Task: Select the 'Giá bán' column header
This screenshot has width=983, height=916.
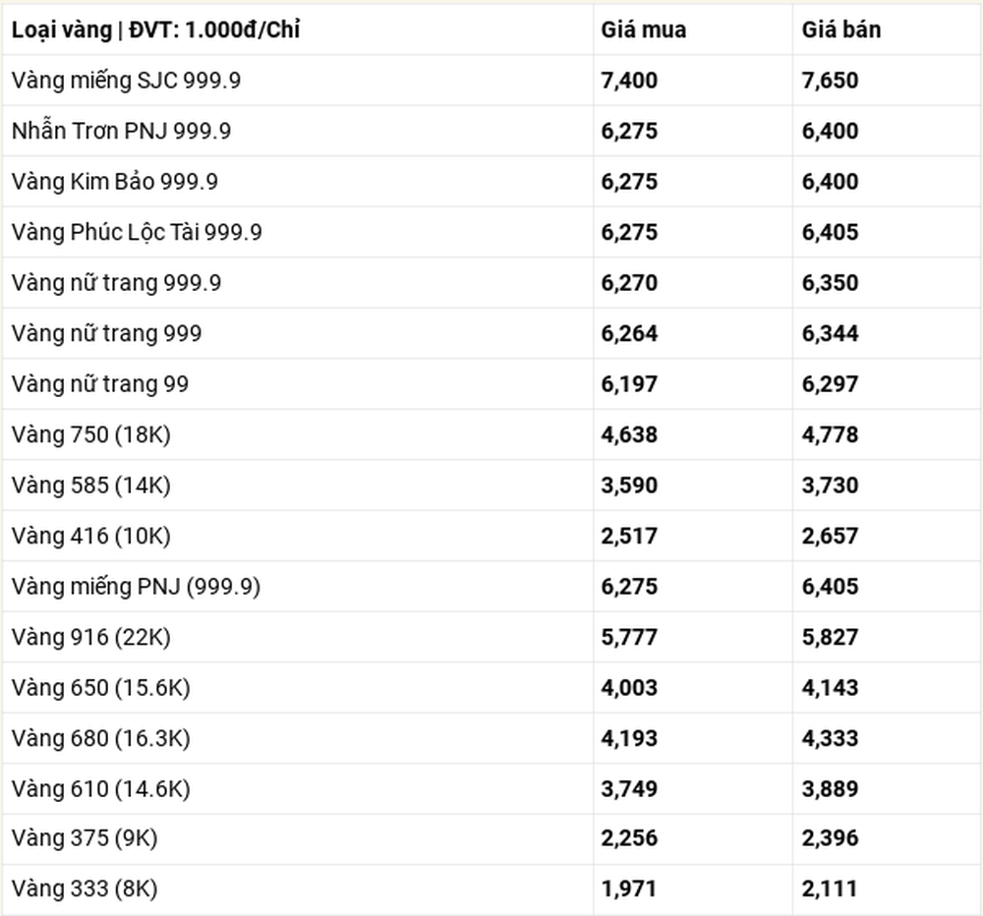Action: click(841, 30)
